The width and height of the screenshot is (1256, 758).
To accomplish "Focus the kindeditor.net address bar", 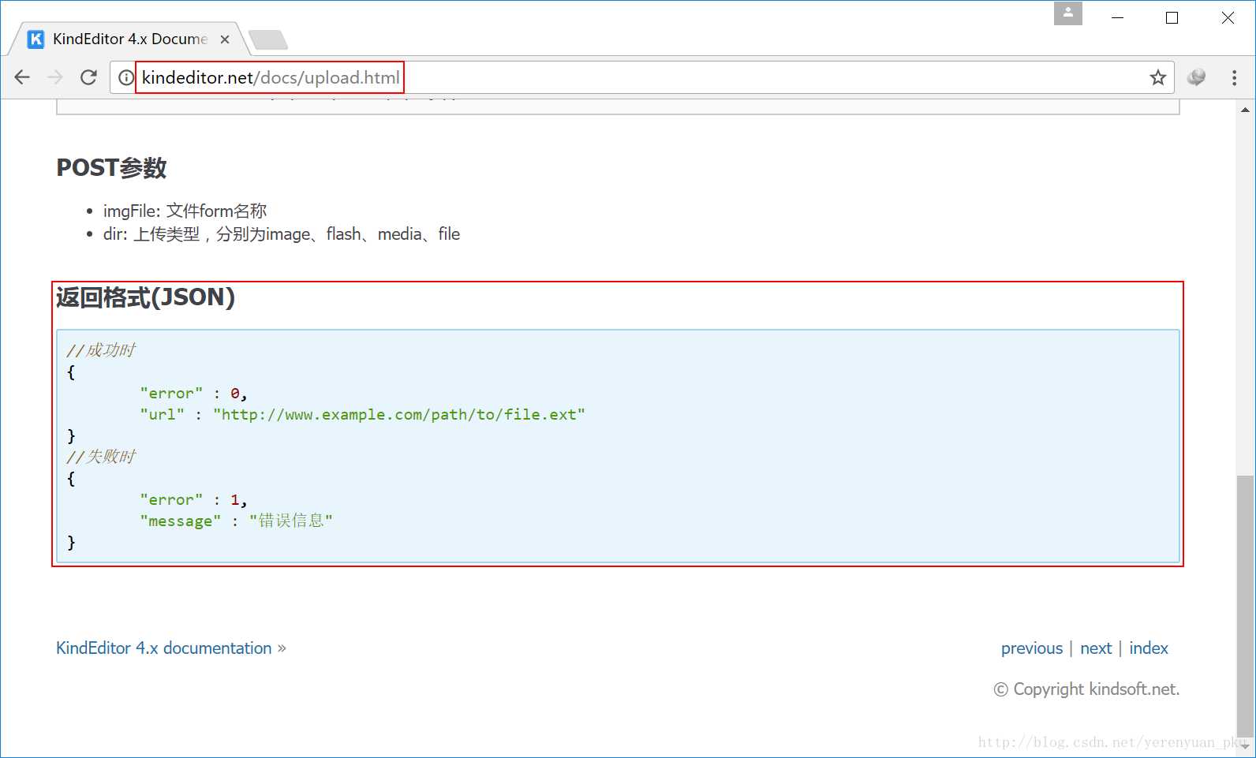I will (x=643, y=77).
